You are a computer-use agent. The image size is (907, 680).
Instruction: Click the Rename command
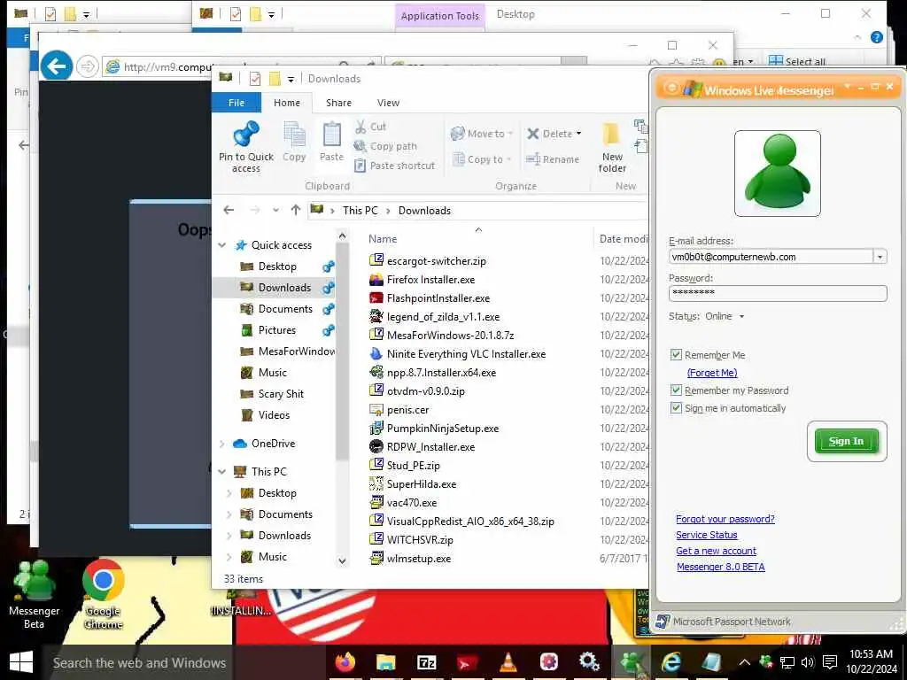[553, 159]
